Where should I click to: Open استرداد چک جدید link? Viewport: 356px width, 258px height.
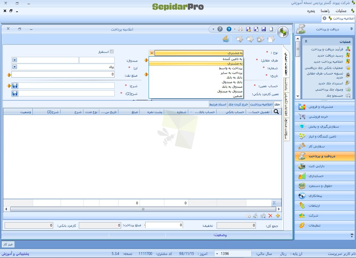click(x=331, y=83)
